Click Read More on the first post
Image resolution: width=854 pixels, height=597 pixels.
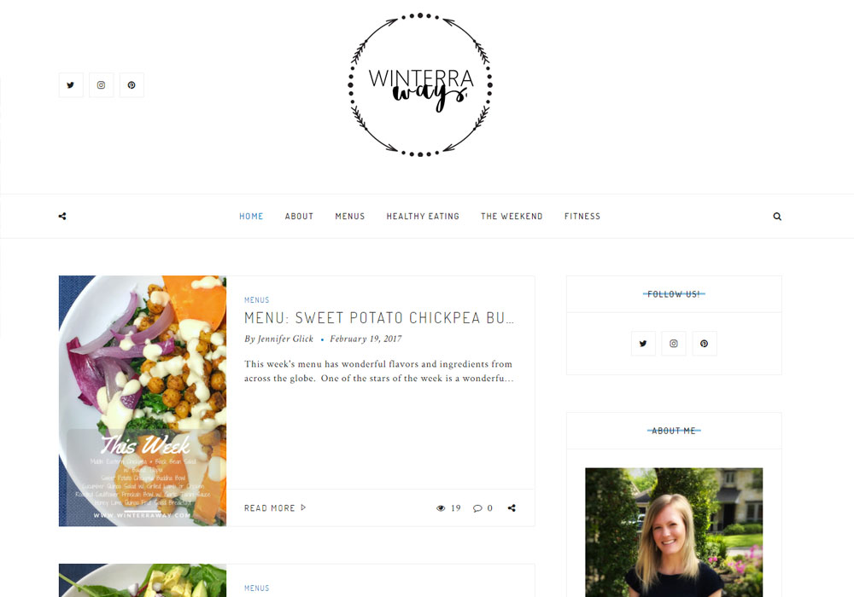[275, 507]
